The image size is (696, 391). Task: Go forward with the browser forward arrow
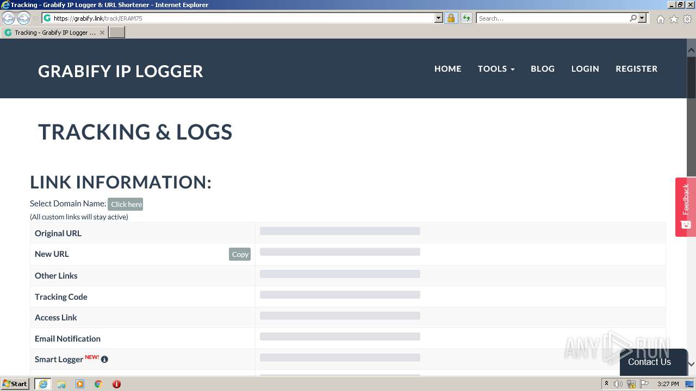click(x=23, y=18)
